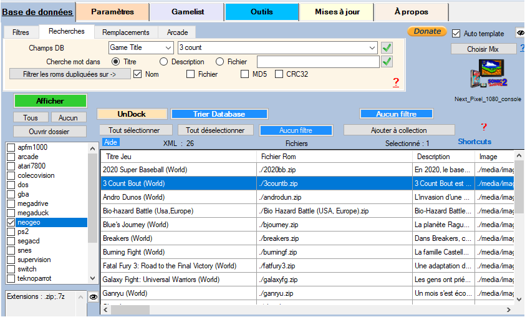Click the orange Donate button
Viewport: 525px width, 317px height.
[427, 31]
